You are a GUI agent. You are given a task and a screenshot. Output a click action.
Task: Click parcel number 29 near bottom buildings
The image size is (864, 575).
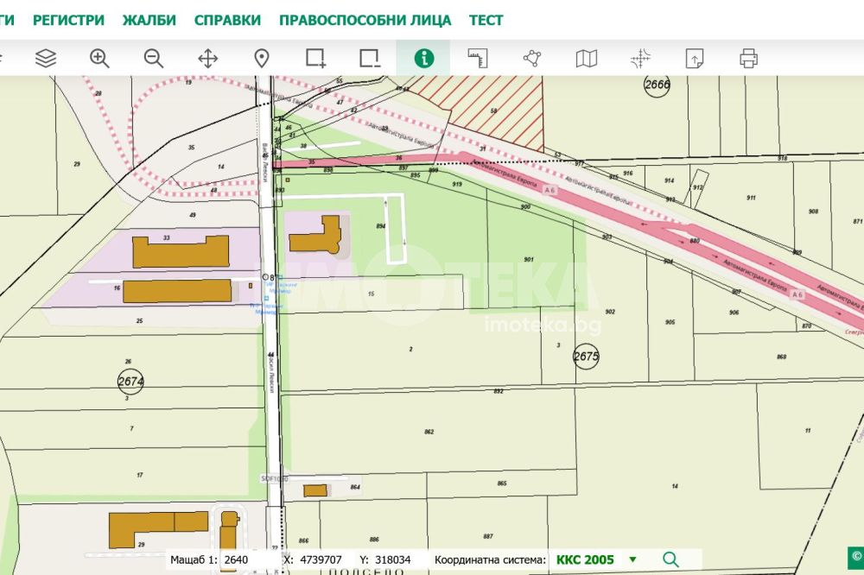pyautogui.click(x=141, y=544)
